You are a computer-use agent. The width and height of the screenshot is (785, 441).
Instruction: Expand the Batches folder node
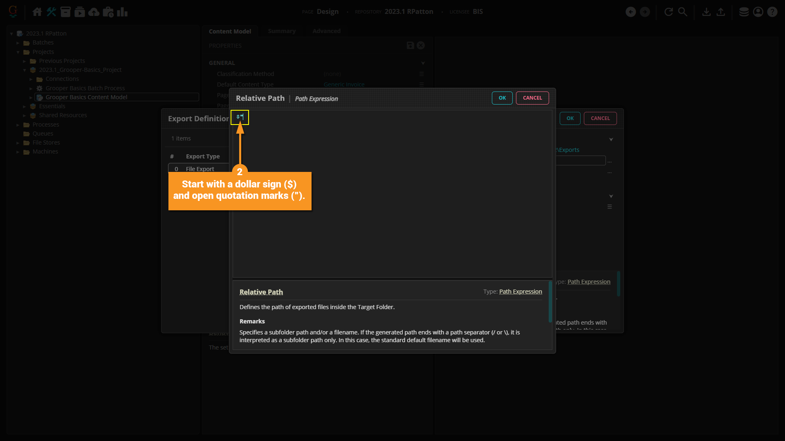click(x=18, y=43)
